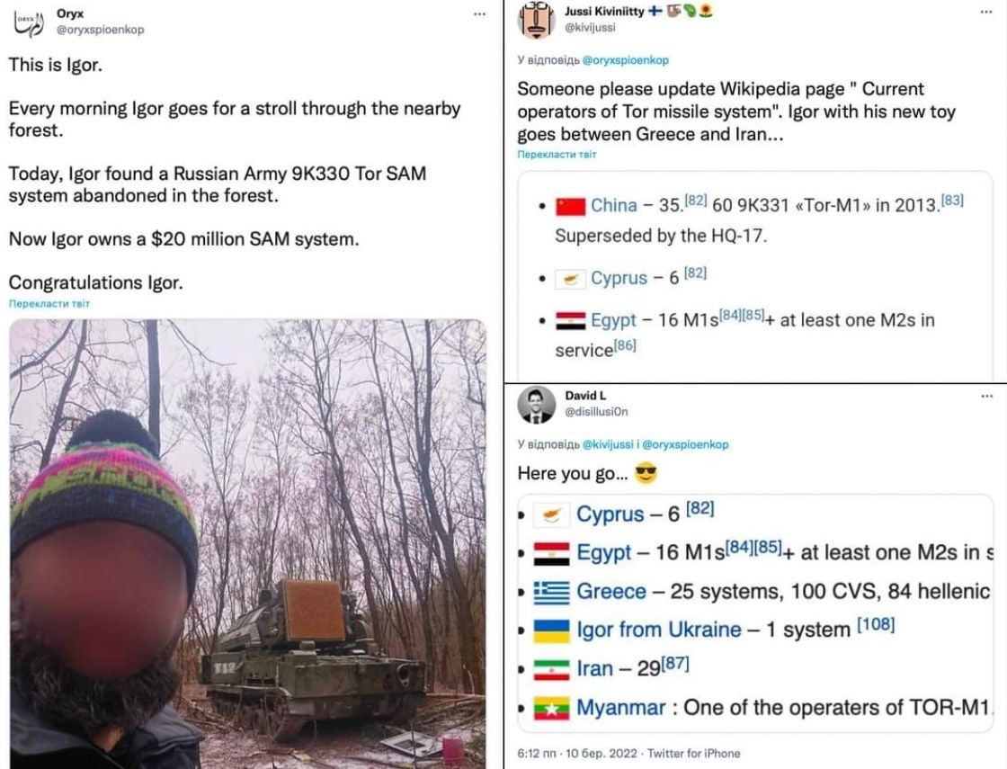1007x769 pixels.
Task: Open @kivijussi mention in David's reply
Action: coord(608,444)
